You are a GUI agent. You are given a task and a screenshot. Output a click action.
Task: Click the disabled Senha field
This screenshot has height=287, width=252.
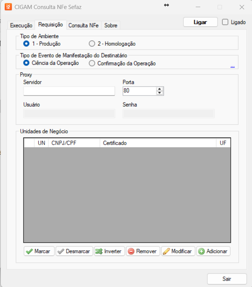click(x=168, y=114)
